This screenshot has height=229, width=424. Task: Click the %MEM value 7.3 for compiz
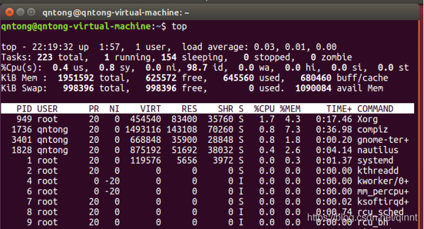292,129
